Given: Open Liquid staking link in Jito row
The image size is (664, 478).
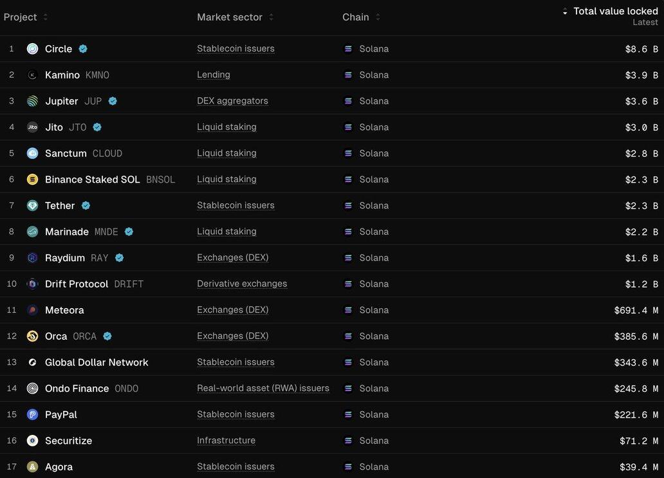Looking at the screenshot, I should pos(226,127).
